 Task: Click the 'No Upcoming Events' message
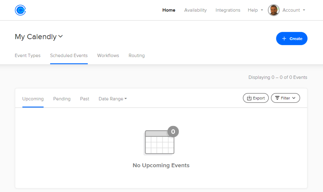point(161,165)
